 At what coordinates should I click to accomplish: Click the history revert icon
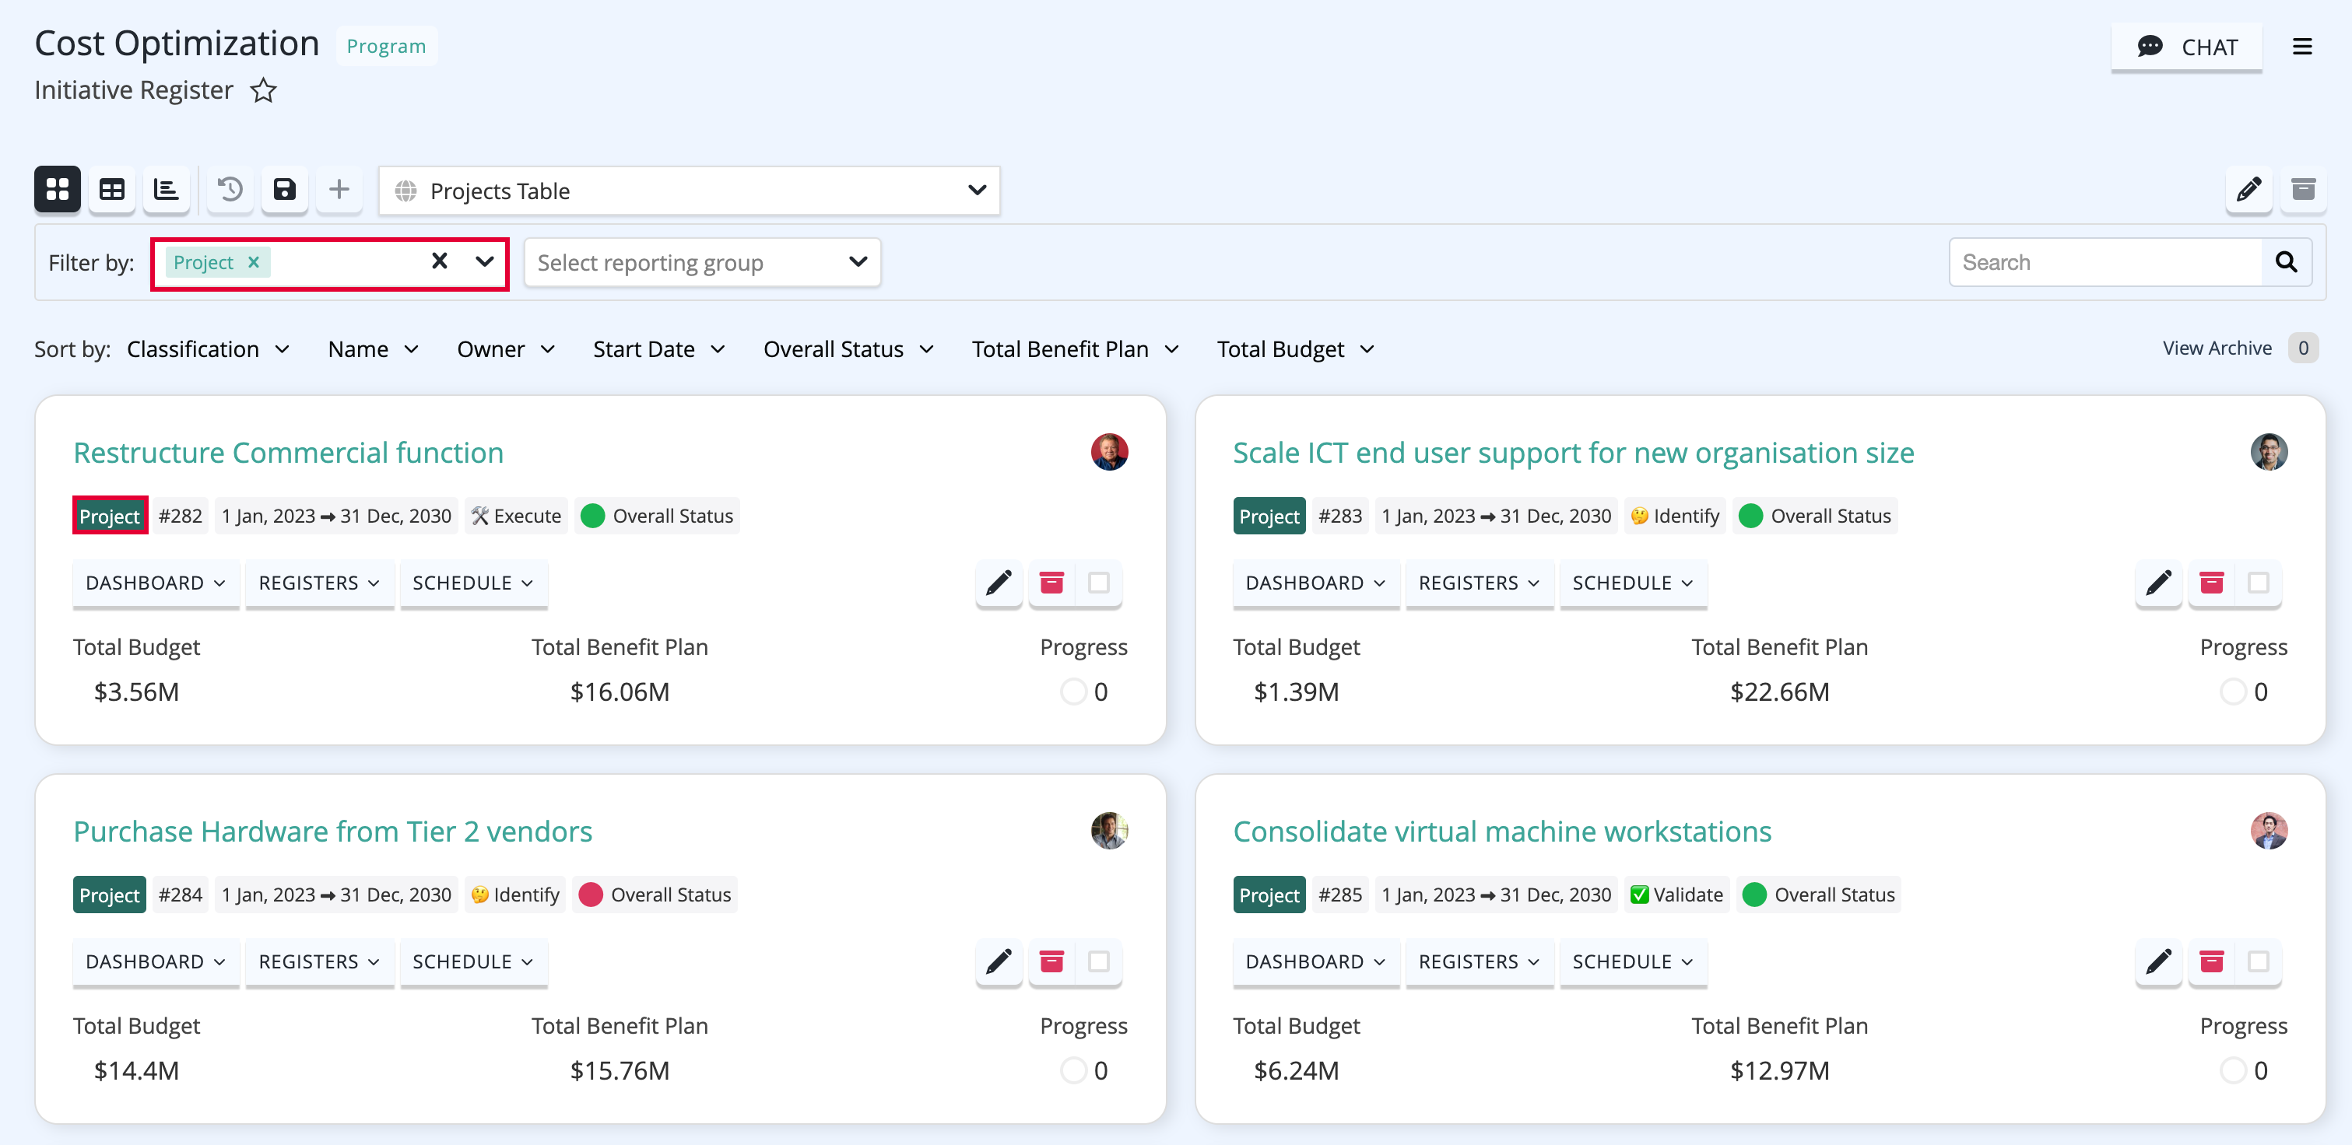(230, 189)
